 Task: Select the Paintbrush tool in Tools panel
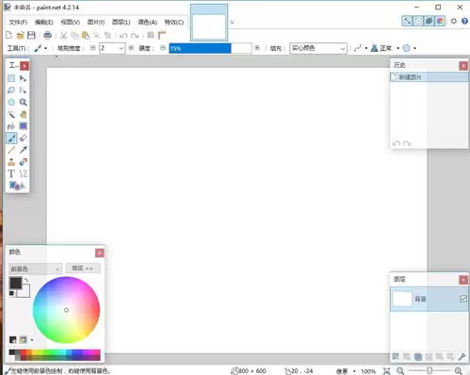click(x=11, y=139)
